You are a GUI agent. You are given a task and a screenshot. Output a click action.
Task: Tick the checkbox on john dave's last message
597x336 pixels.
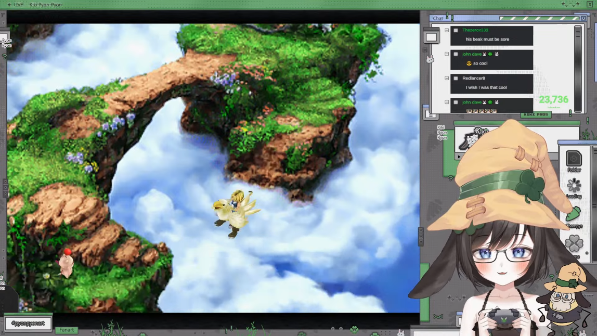pos(456,102)
